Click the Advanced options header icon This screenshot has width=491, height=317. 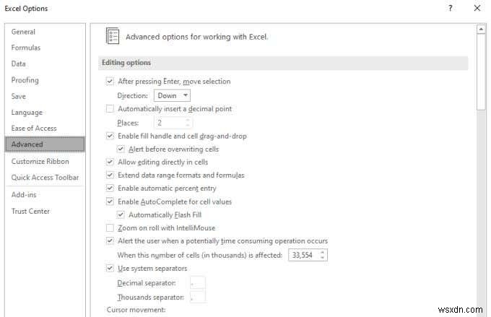tap(113, 36)
